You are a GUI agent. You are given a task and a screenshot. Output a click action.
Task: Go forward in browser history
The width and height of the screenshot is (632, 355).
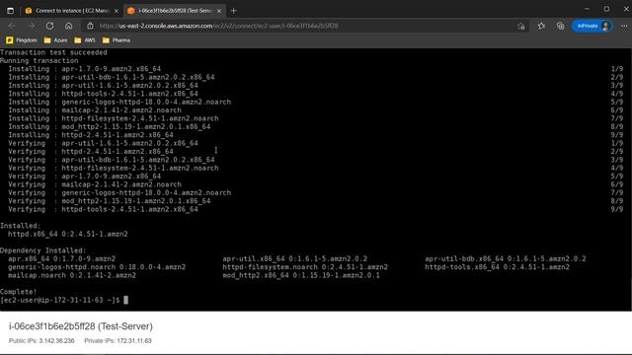31,26
